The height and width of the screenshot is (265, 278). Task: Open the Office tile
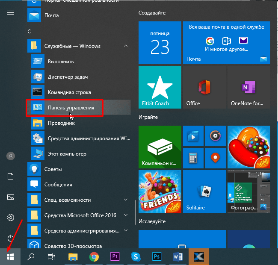point(203,87)
